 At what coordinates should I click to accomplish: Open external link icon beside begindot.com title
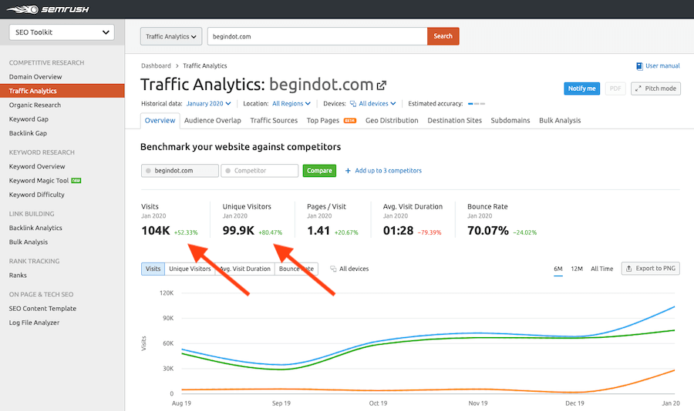pyautogui.click(x=382, y=85)
